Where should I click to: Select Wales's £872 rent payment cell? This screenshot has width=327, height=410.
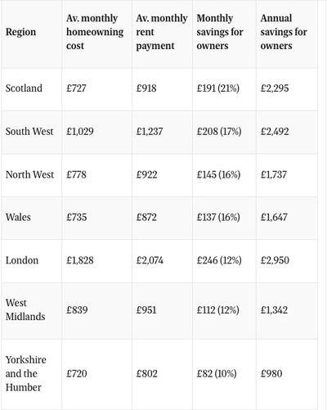click(x=146, y=218)
